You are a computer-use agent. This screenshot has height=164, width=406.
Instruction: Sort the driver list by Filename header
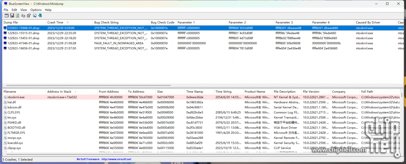(24, 92)
